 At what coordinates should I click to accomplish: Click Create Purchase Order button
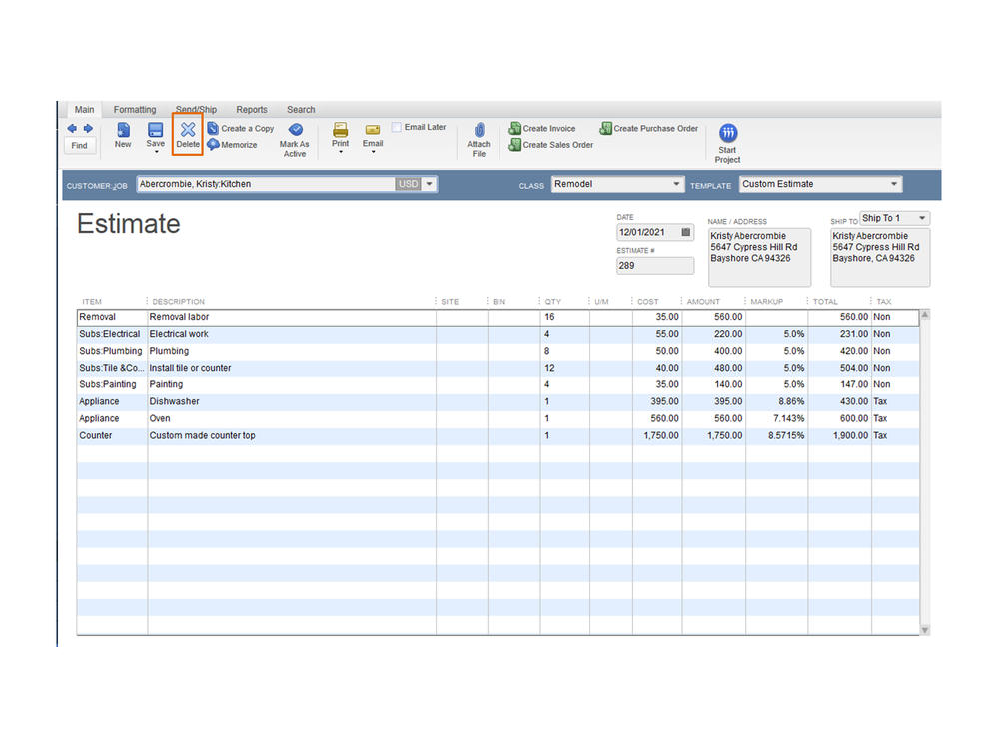649,129
